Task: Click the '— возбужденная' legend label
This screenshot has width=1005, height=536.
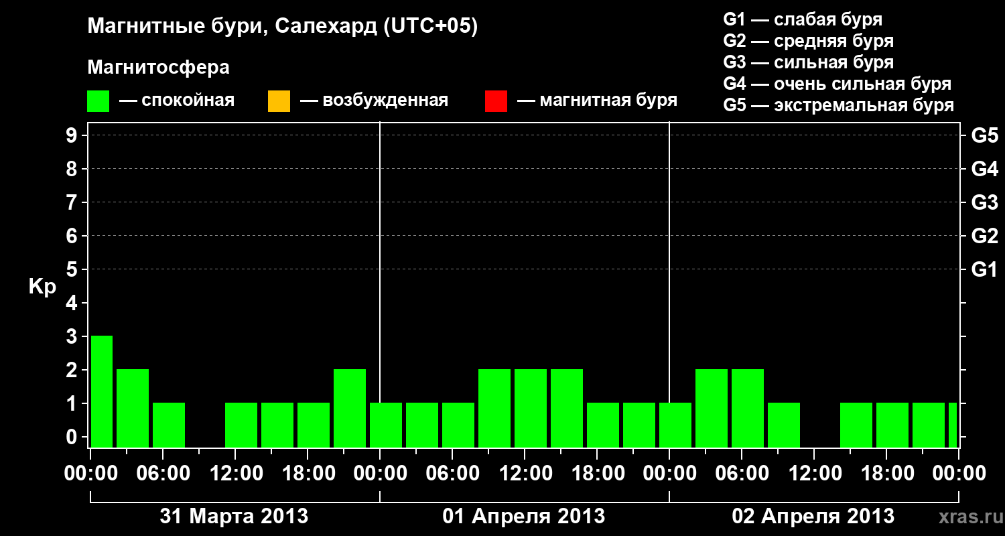Action: [375, 101]
